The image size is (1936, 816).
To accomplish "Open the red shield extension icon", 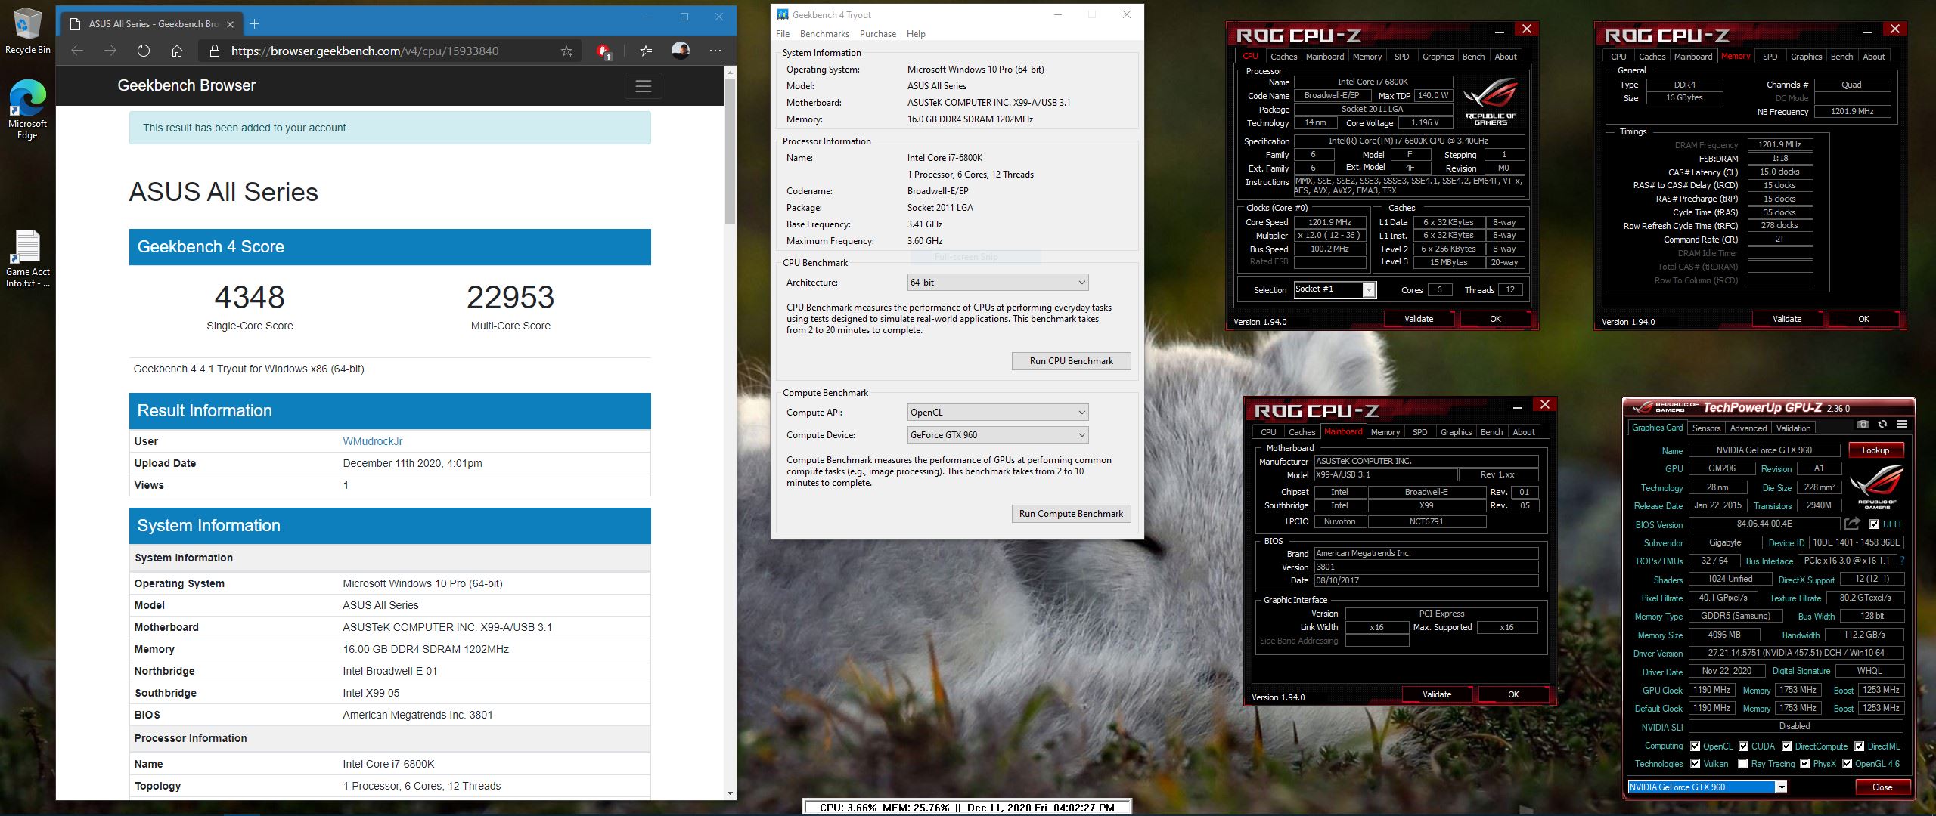I will pyautogui.click(x=603, y=51).
